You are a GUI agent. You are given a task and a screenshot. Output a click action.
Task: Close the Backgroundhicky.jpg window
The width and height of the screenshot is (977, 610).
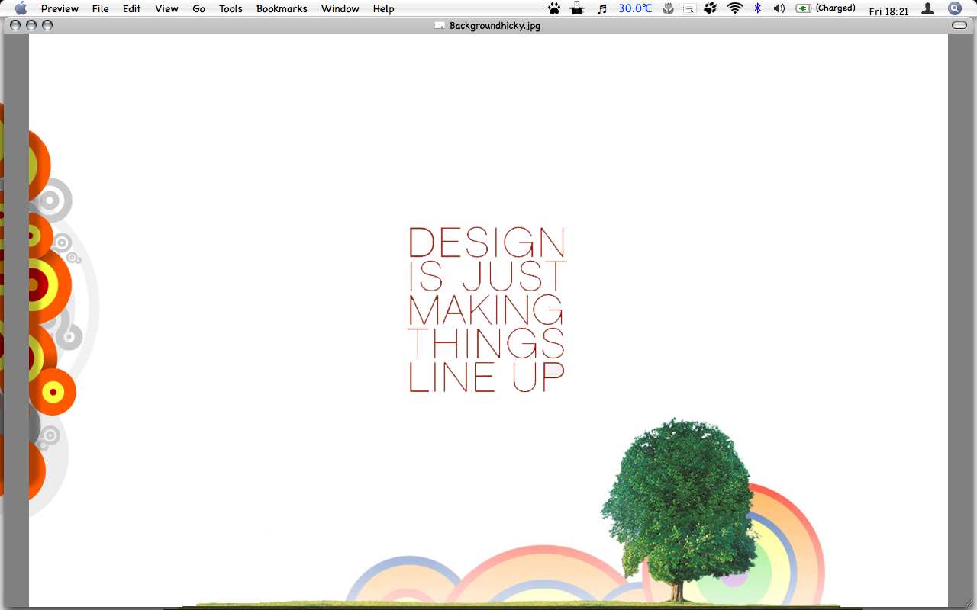(x=15, y=25)
